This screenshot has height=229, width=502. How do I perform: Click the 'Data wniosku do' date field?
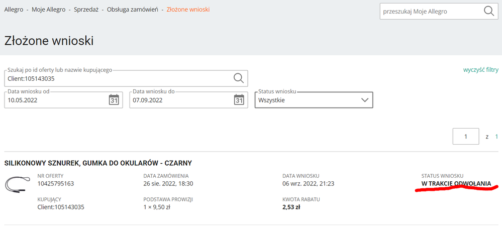[180, 100]
